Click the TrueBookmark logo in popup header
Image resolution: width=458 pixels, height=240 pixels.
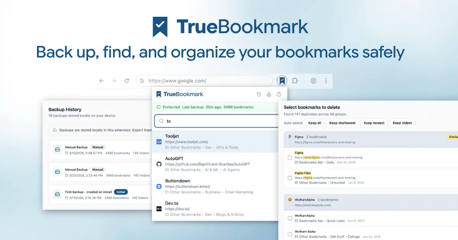click(179, 94)
